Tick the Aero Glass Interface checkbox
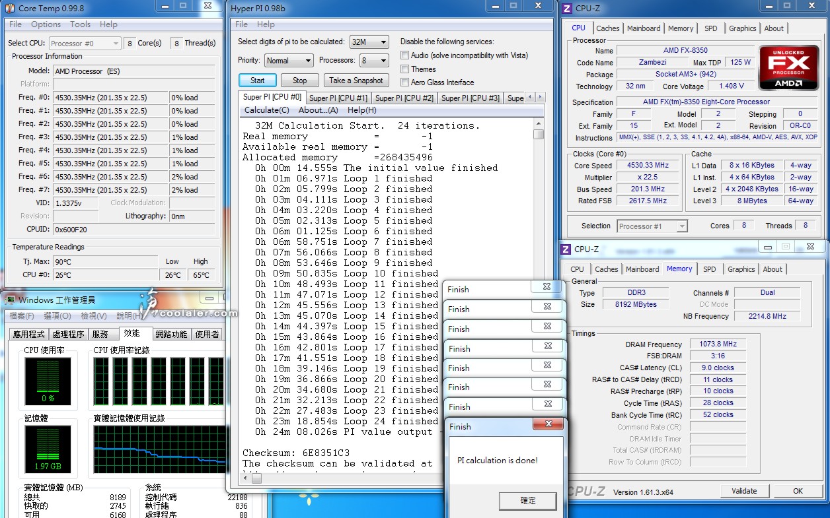Viewport: 830px width, 518px height. (x=404, y=82)
